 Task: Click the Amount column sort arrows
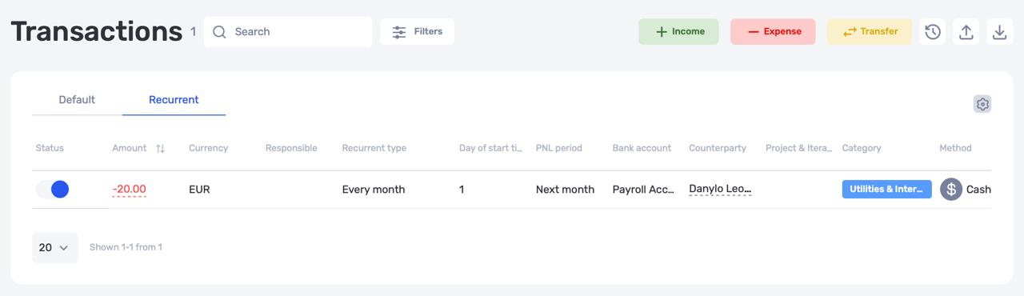160,148
